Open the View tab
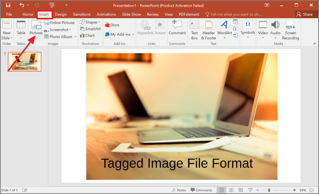 tap(168, 15)
